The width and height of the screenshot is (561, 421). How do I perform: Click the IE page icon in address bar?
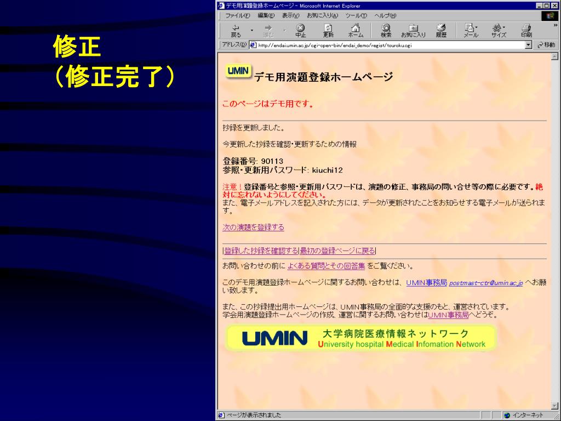click(253, 45)
